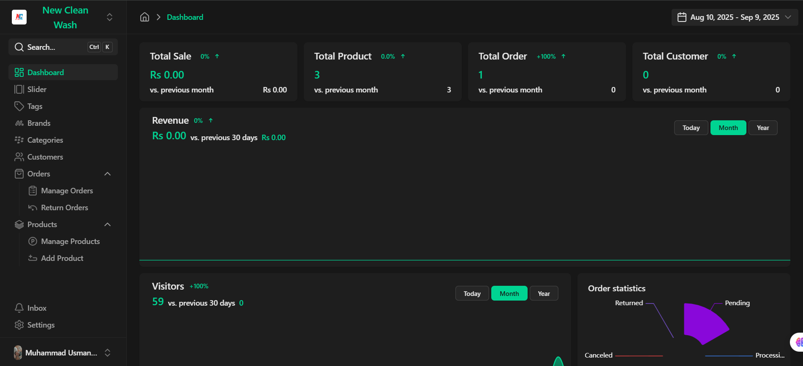Click the Products layers icon
Screen dimensions: 803x366
[x=19, y=224]
